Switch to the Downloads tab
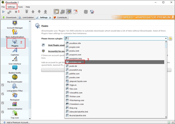This screenshot has height=124, width=175. tap(9, 17)
